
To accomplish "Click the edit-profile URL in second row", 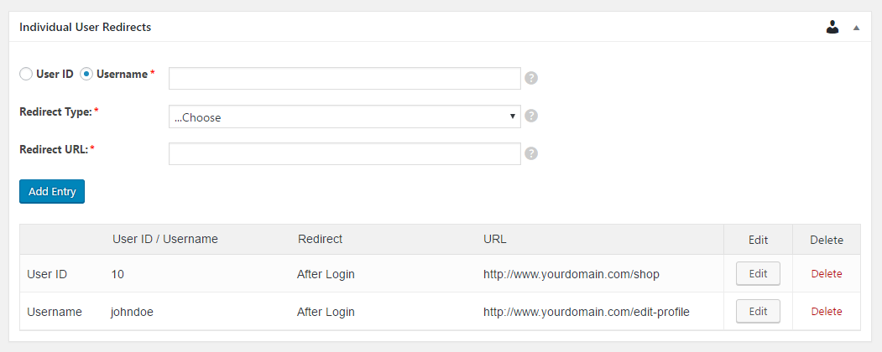I will pos(586,312).
